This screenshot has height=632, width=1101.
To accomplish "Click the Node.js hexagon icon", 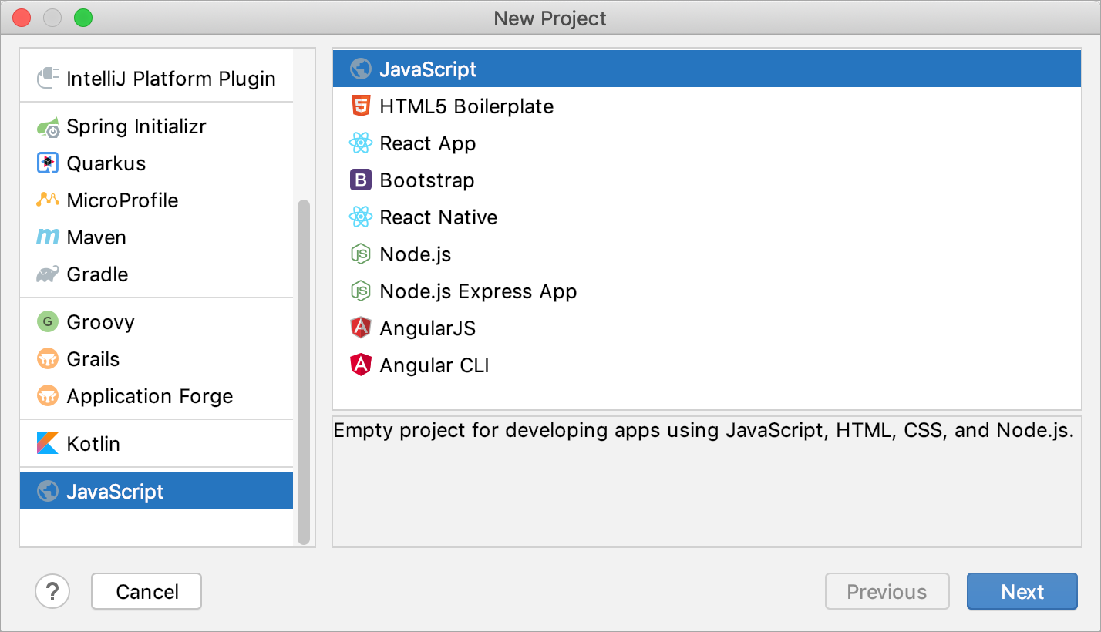I will 360,254.
